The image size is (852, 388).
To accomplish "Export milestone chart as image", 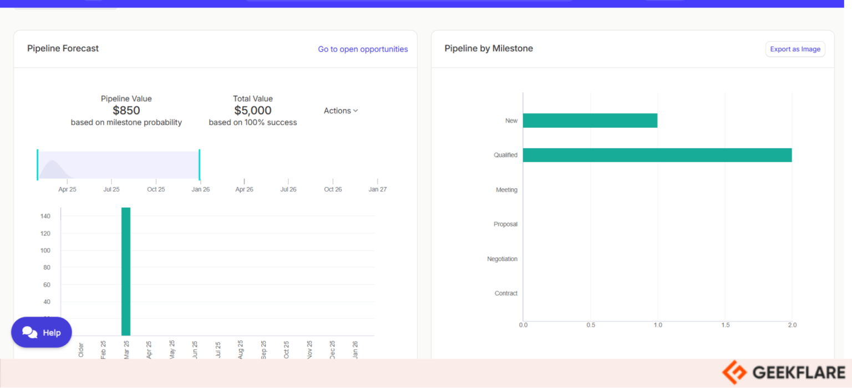I will coord(795,49).
